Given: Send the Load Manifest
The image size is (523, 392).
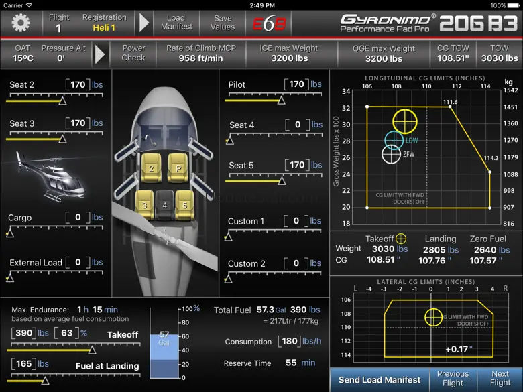Looking at the screenshot, I should coord(380,380).
